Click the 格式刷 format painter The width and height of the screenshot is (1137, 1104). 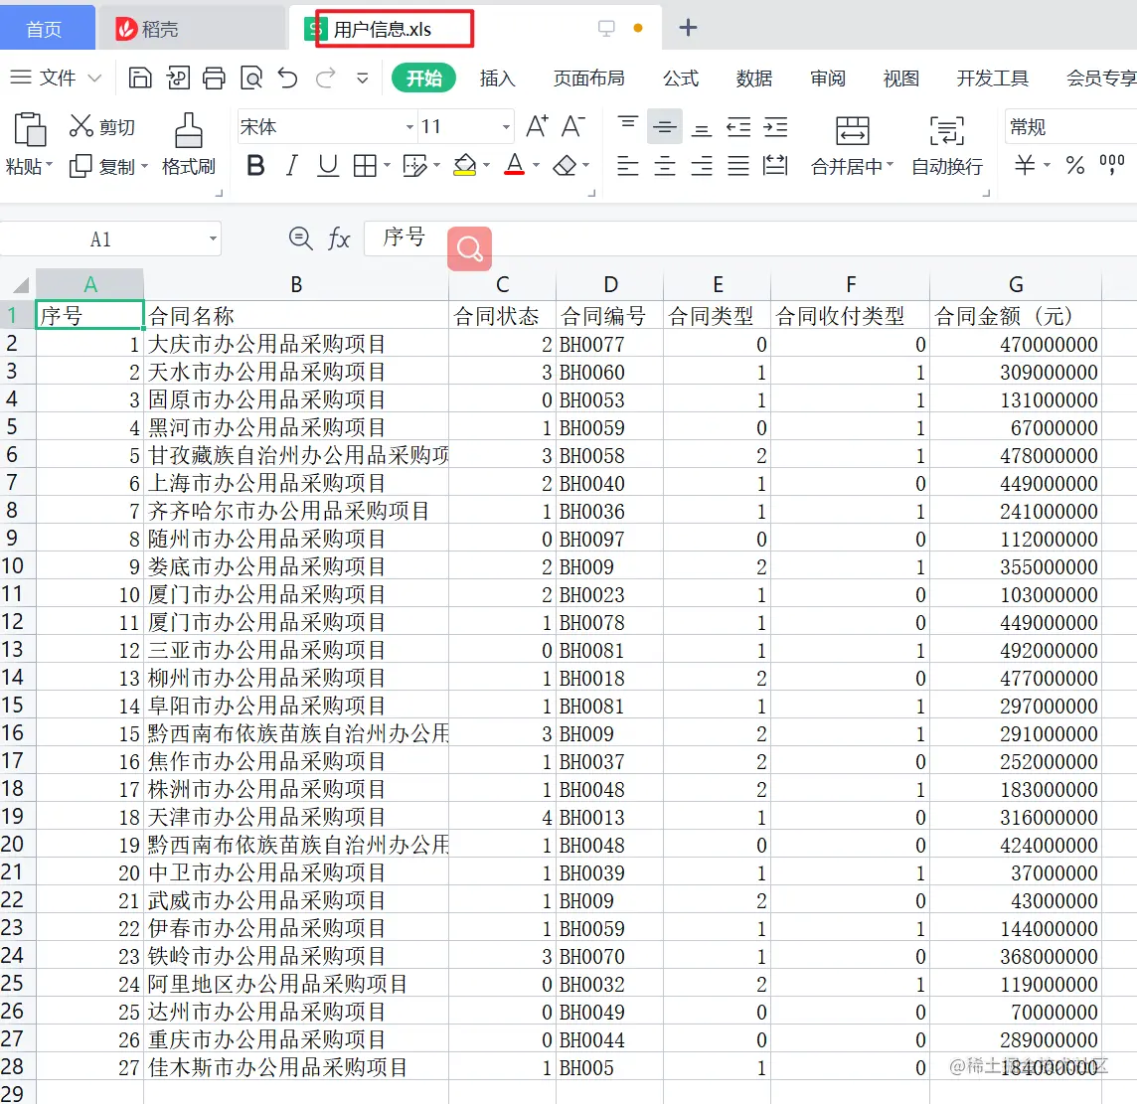tap(189, 144)
